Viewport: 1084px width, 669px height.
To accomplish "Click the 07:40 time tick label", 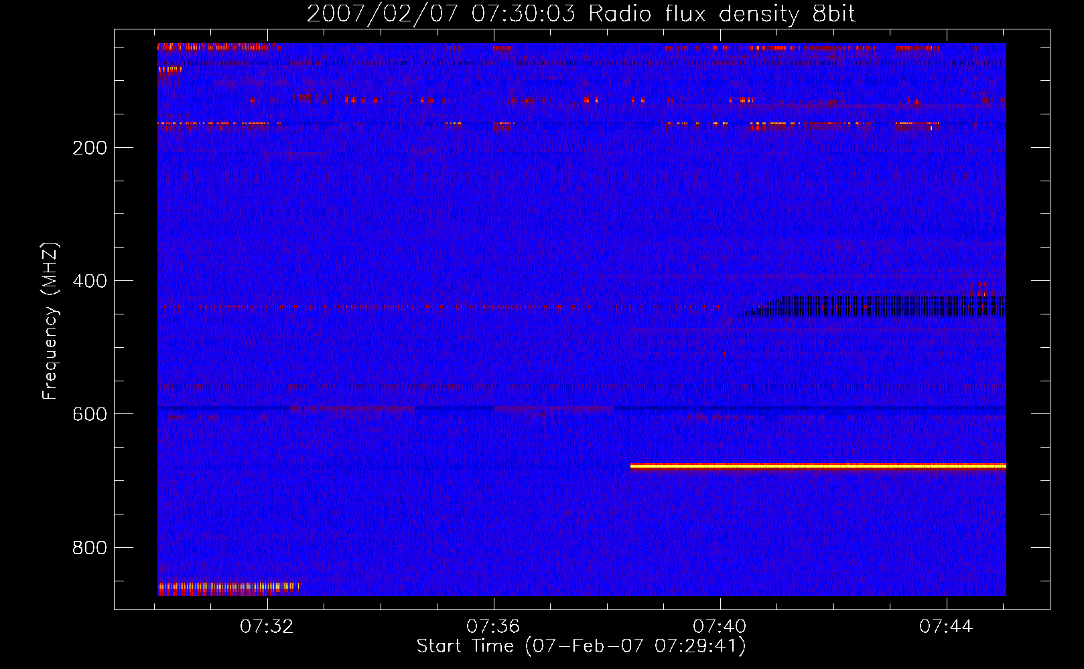I will pyautogui.click(x=720, y=627).
